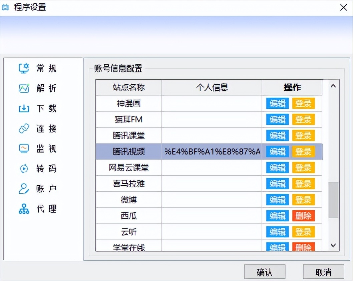
Task: Edit the 猫耳FM account entry
Action: pos(277,119)
